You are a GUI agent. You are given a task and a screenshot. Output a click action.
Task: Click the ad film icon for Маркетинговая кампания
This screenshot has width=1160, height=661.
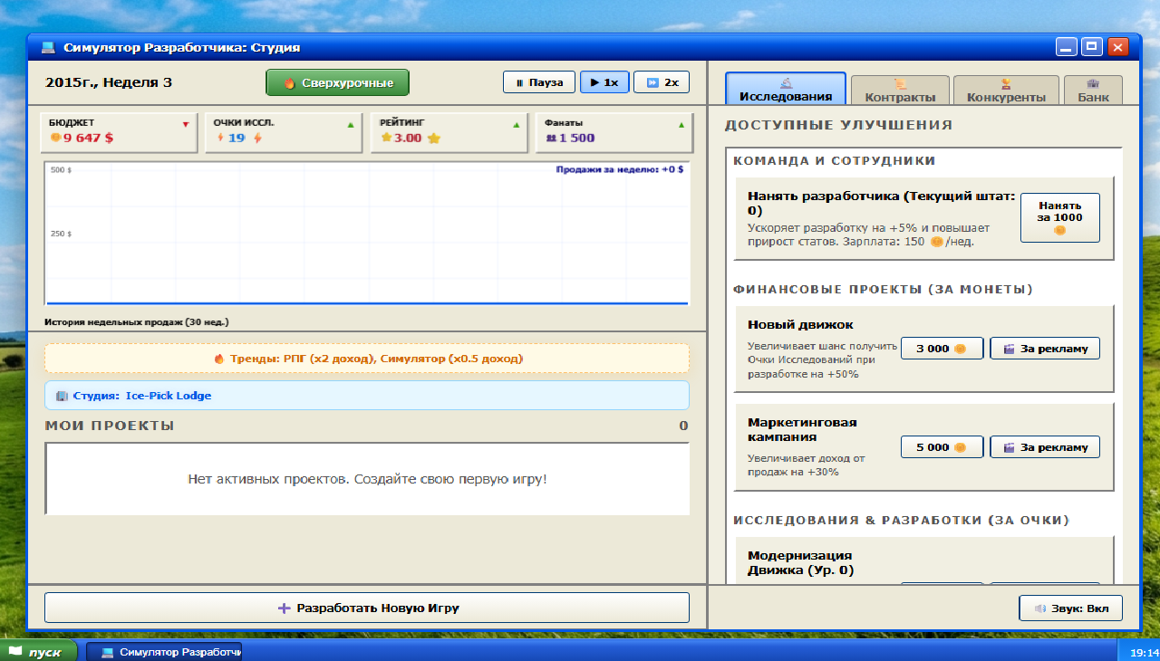(x=1009, y=447)
